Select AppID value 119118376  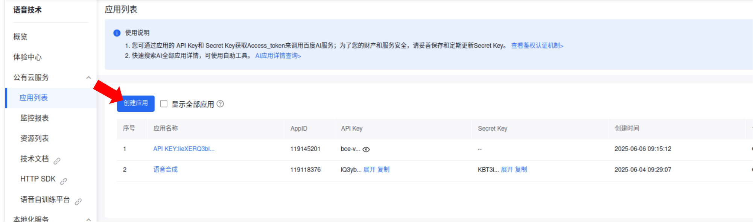305,170
